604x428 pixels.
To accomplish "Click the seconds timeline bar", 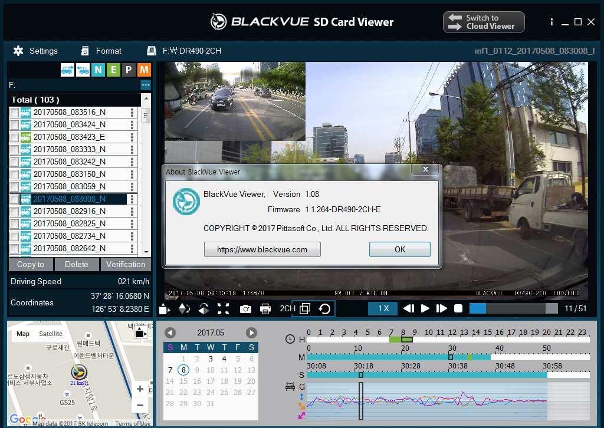I will (x=448, y=375).
